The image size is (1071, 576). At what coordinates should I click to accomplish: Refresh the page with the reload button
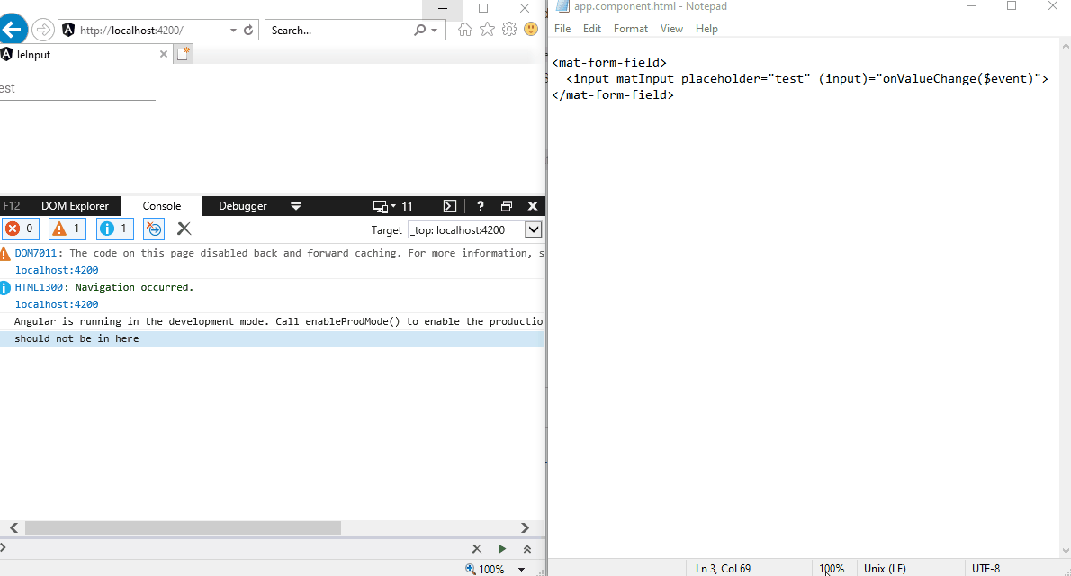(x=247, y=29)
